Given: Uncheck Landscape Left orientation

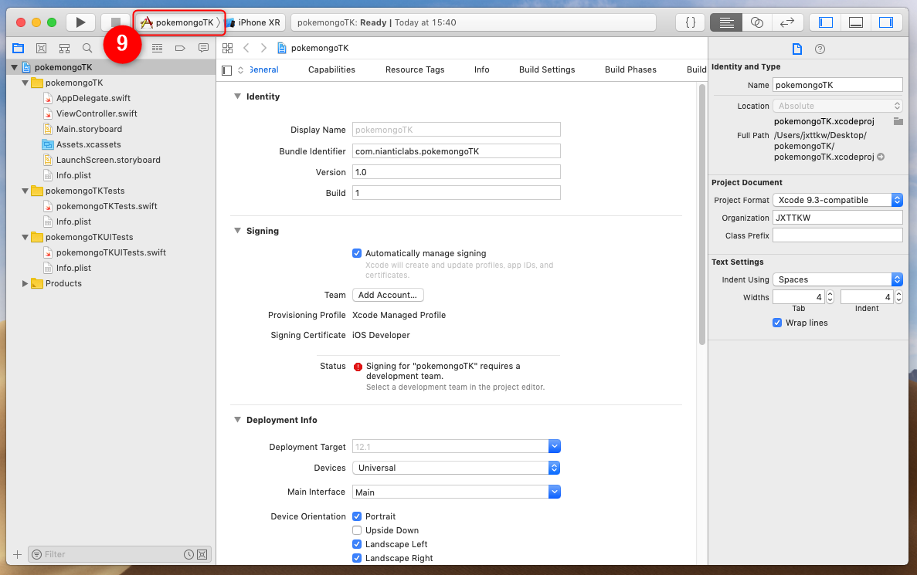Looking at the screenshot, I should pyautogui.click(x=357, y=544).
